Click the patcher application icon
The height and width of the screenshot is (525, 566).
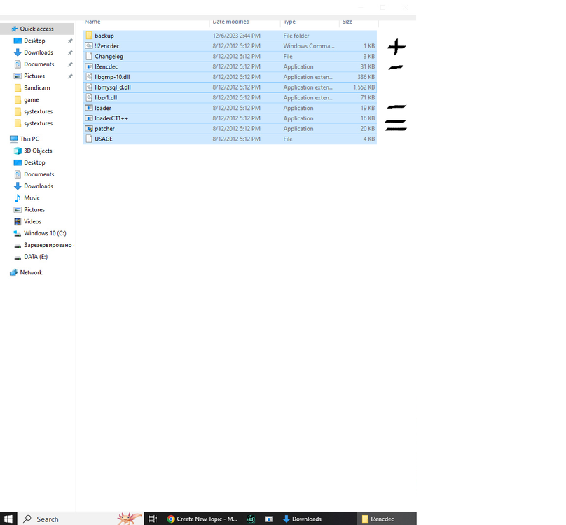coord(89,129)
